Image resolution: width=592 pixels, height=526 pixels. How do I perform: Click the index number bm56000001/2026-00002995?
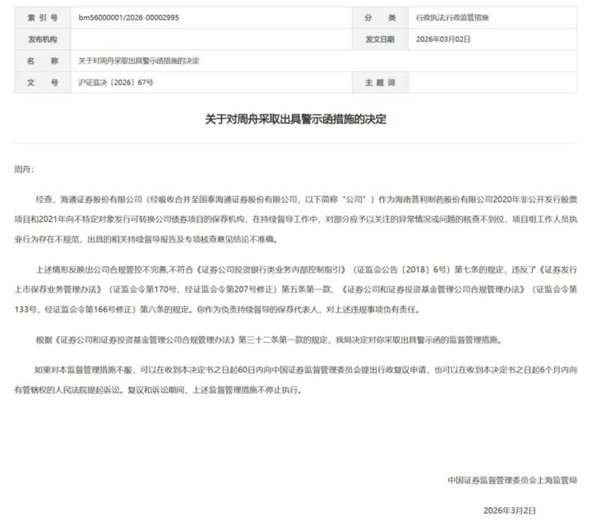128,18
